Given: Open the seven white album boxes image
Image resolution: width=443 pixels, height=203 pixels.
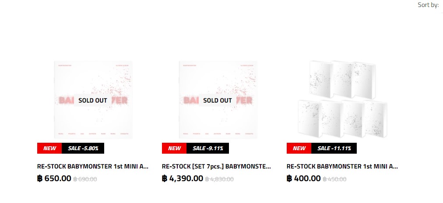Looking at the screenshot, I should point(343,99).
